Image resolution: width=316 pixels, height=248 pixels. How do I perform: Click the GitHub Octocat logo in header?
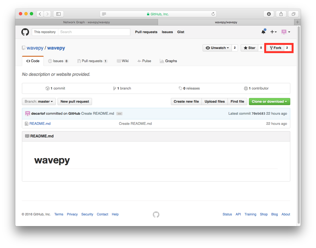(x=25, y=32)
